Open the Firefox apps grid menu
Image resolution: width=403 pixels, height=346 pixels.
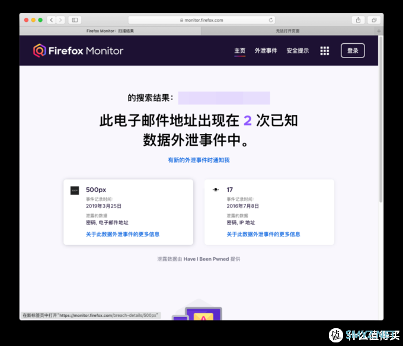tap(325, 50)
